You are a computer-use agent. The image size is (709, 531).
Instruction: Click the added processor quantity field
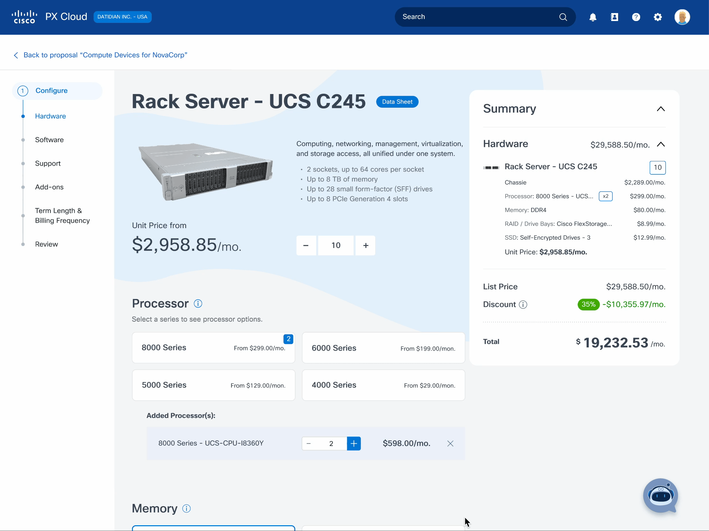pos(331,444)
